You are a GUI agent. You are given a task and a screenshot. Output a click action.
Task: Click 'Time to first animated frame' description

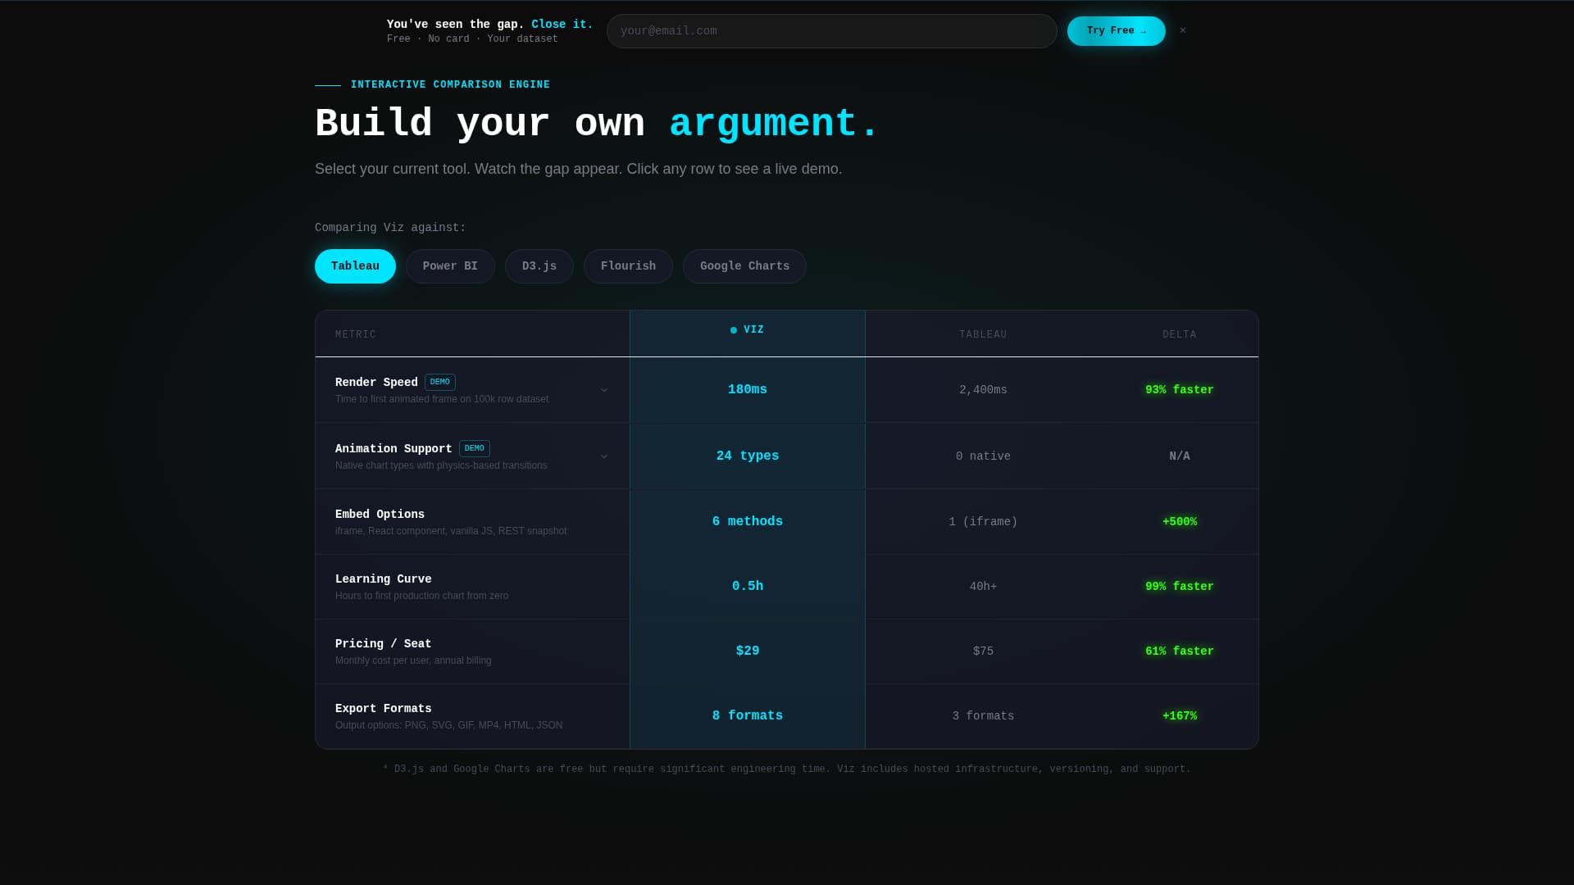pos(442,399)
